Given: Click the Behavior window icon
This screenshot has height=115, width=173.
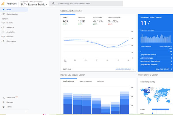Looking at the screenshot, I should 3,37.
